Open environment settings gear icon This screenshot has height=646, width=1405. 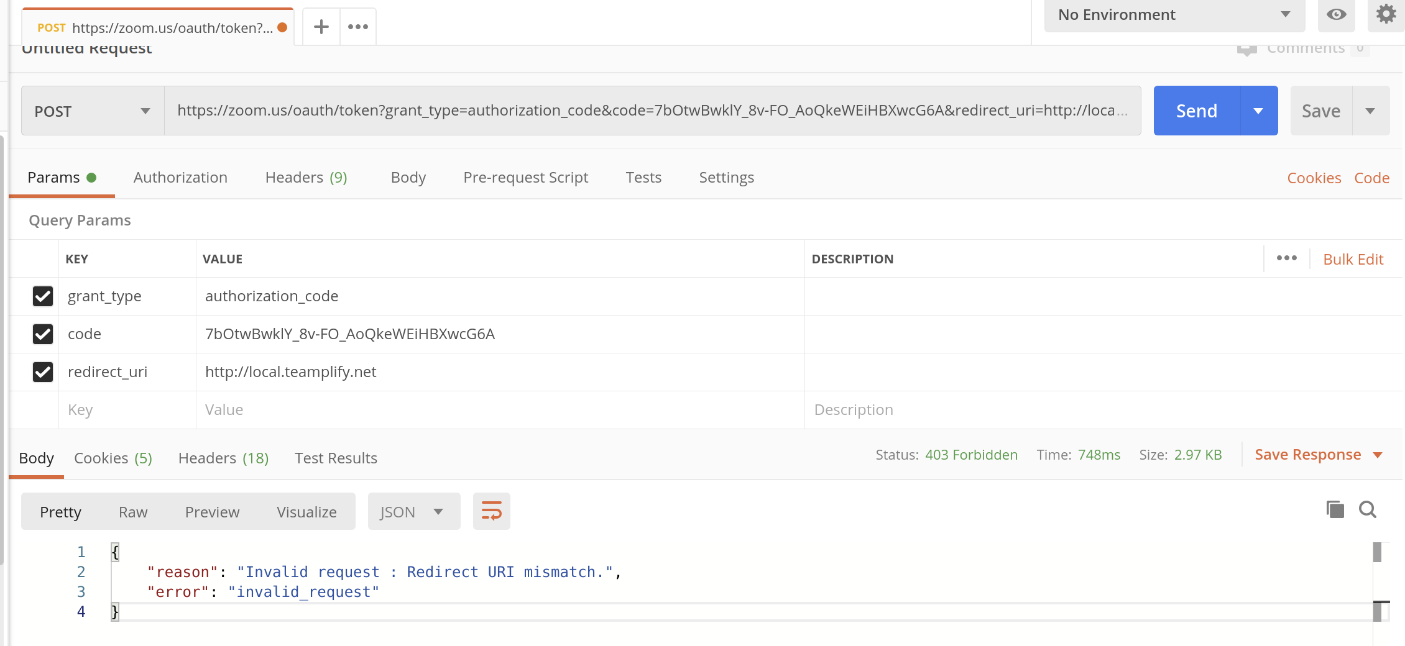(x=1386, y=14)
